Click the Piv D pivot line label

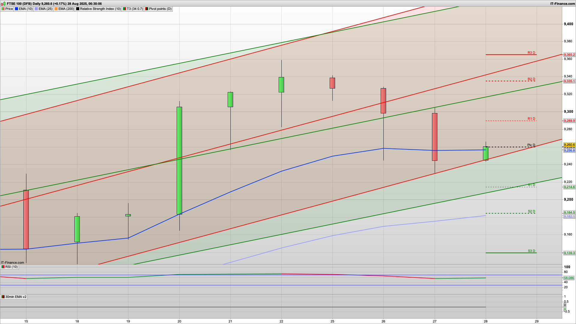(531, 145)
